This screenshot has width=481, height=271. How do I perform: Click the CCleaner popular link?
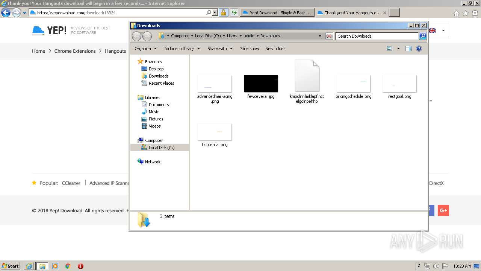coord(71,183)
